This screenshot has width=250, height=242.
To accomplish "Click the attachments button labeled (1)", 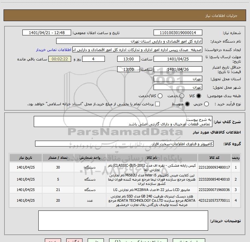I will pyautogui.click(x=138, y=240).
